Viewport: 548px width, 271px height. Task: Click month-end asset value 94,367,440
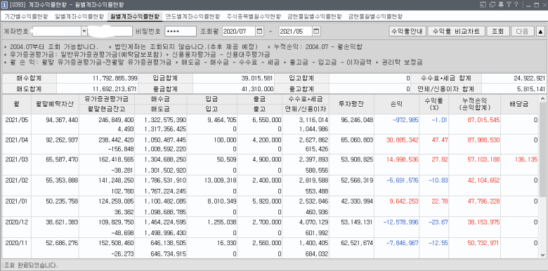pyautogui.click(x=62, y=120)
